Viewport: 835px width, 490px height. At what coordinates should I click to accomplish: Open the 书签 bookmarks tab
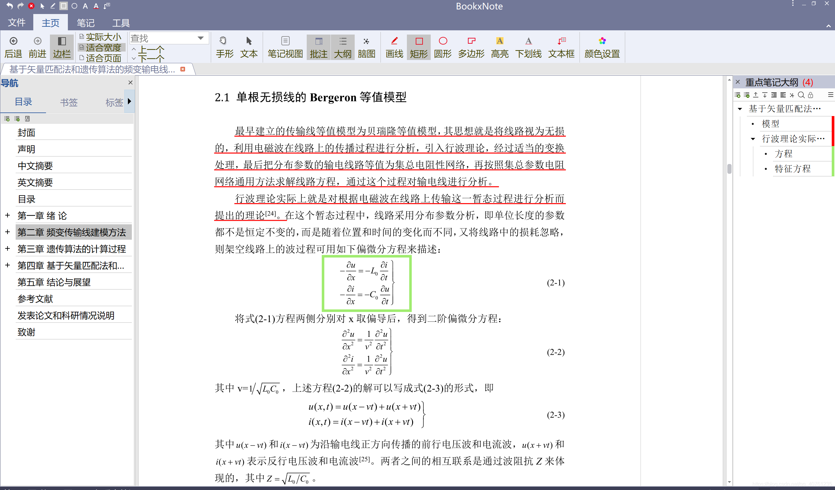click(69, 102)
